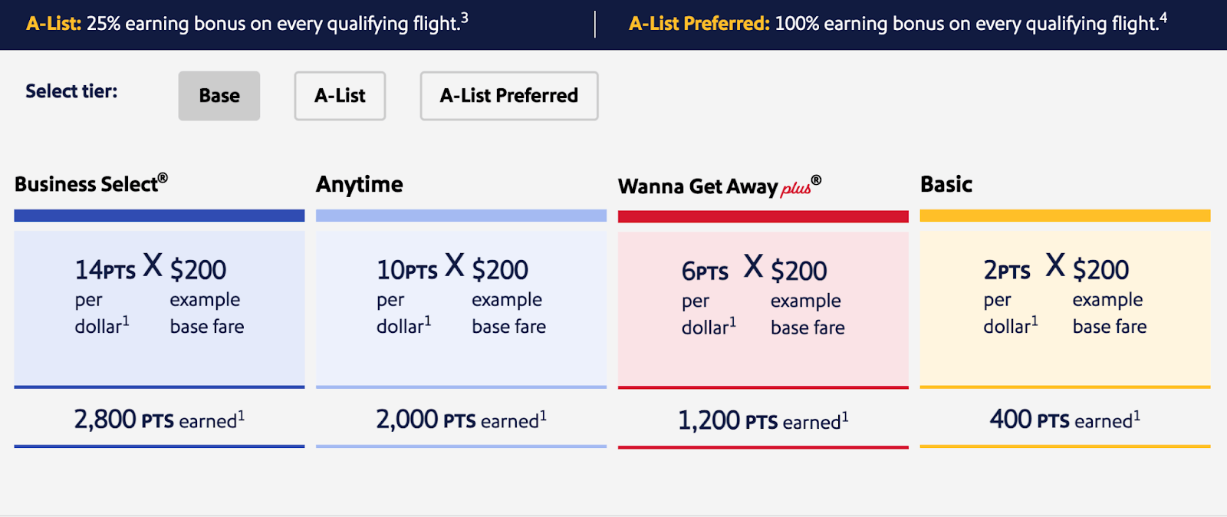Select the A-List tier button
The image size is (1227, 517).
340,96
